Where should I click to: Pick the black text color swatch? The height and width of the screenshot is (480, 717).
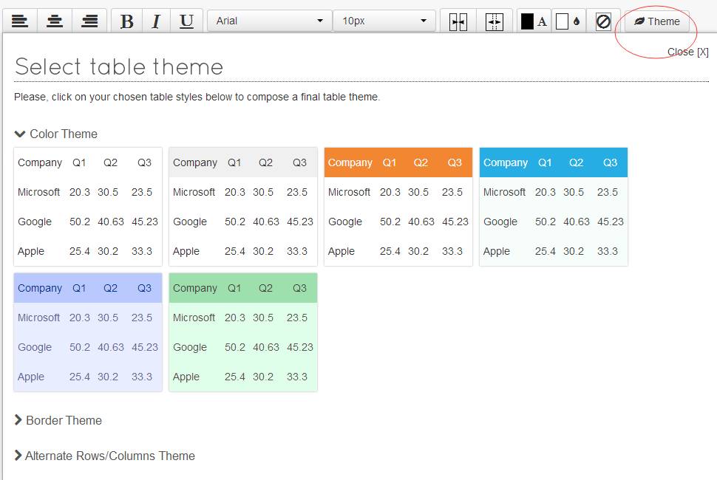tap(527, 21)
